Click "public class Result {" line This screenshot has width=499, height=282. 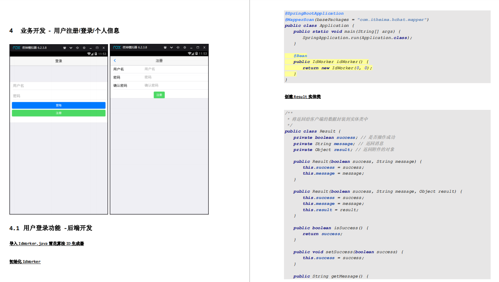point(312,131)
